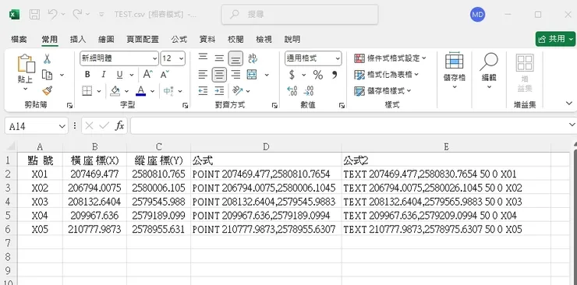The image size is (577, 285).
Task: Collapse the ribbon with chevron
Action: click(x=569, y=104)
